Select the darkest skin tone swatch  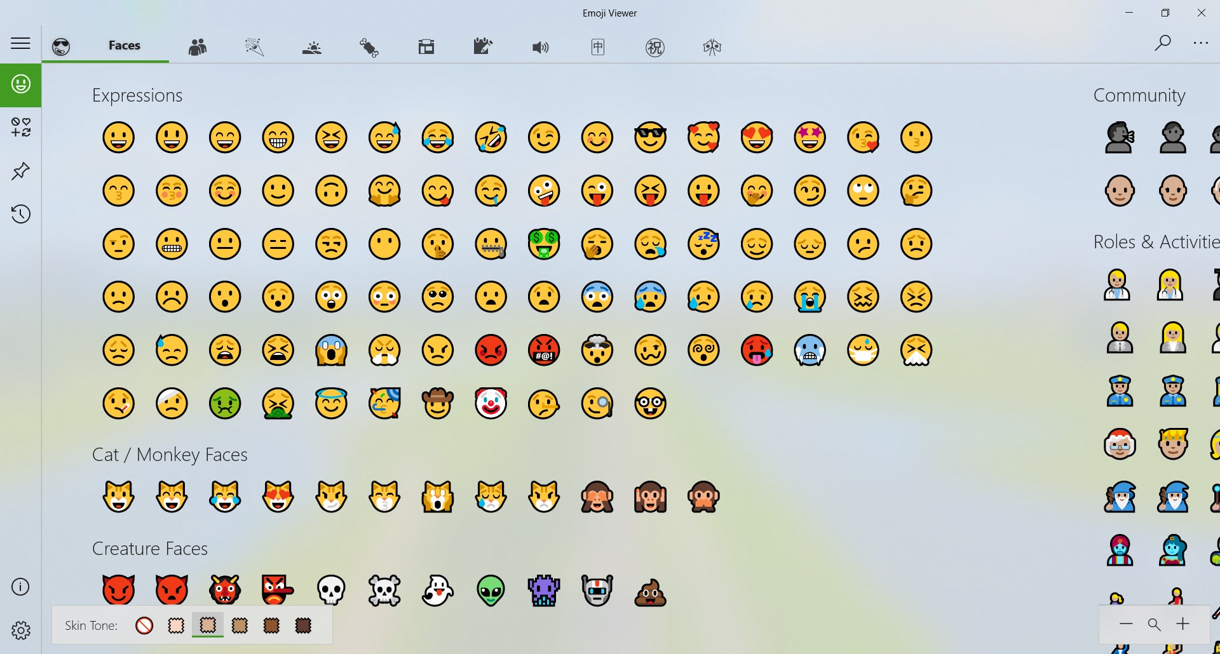point(303,625)
